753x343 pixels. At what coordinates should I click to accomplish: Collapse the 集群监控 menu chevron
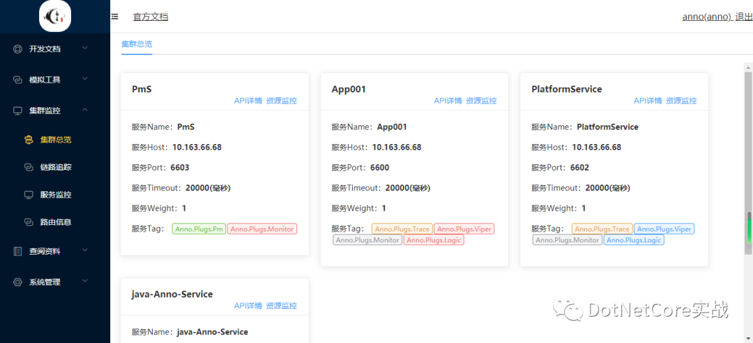tap(85, 110)
